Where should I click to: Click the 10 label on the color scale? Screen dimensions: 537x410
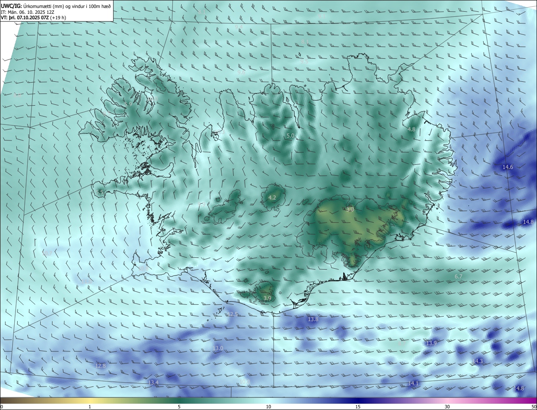[268, 407]
